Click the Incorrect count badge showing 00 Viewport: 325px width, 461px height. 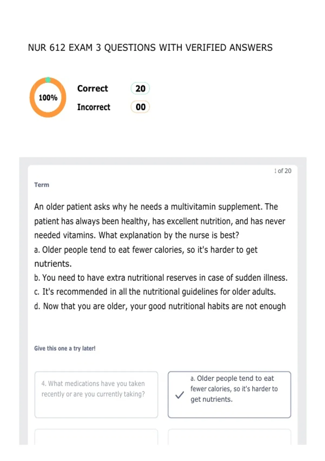click(x=140, y=107)
